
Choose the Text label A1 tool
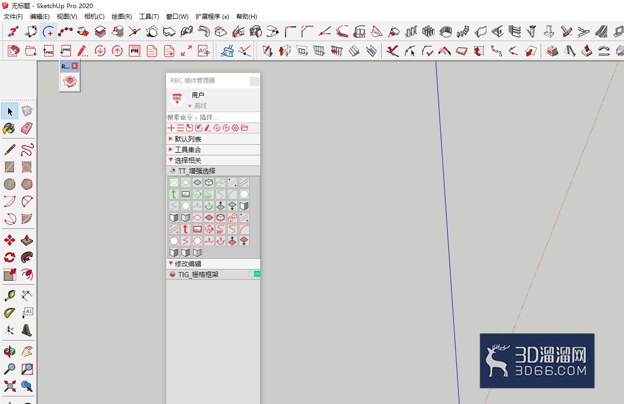(27, 313)
